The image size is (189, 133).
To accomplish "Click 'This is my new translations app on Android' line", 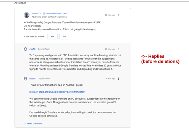I will 56,85.
